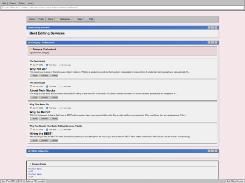This screenshot has height=183, width=245.
Task: Open Categories in the site navigation
Action: pyautogui.click(x=64, y=19)
